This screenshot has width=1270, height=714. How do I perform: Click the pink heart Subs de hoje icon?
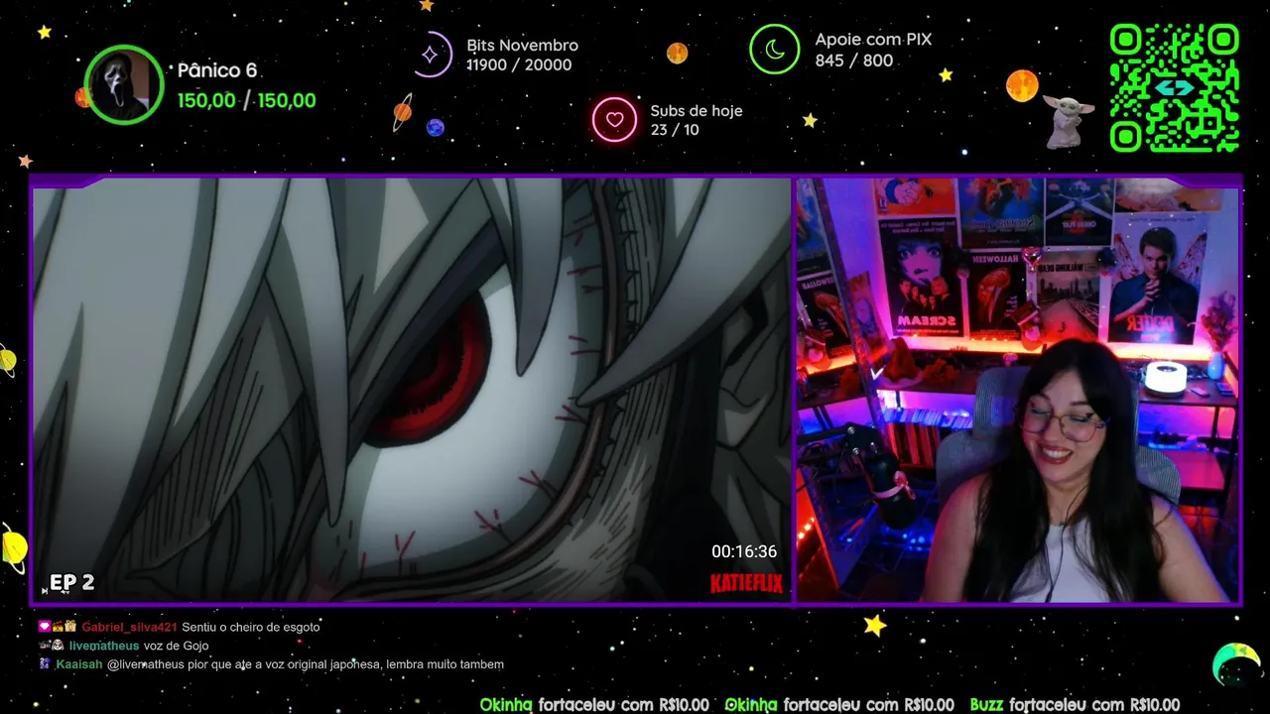[614, 120]
